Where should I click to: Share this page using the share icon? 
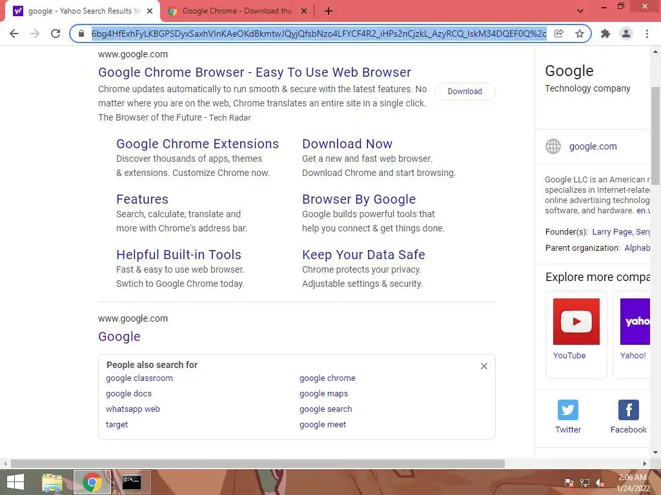pos(558,34)
